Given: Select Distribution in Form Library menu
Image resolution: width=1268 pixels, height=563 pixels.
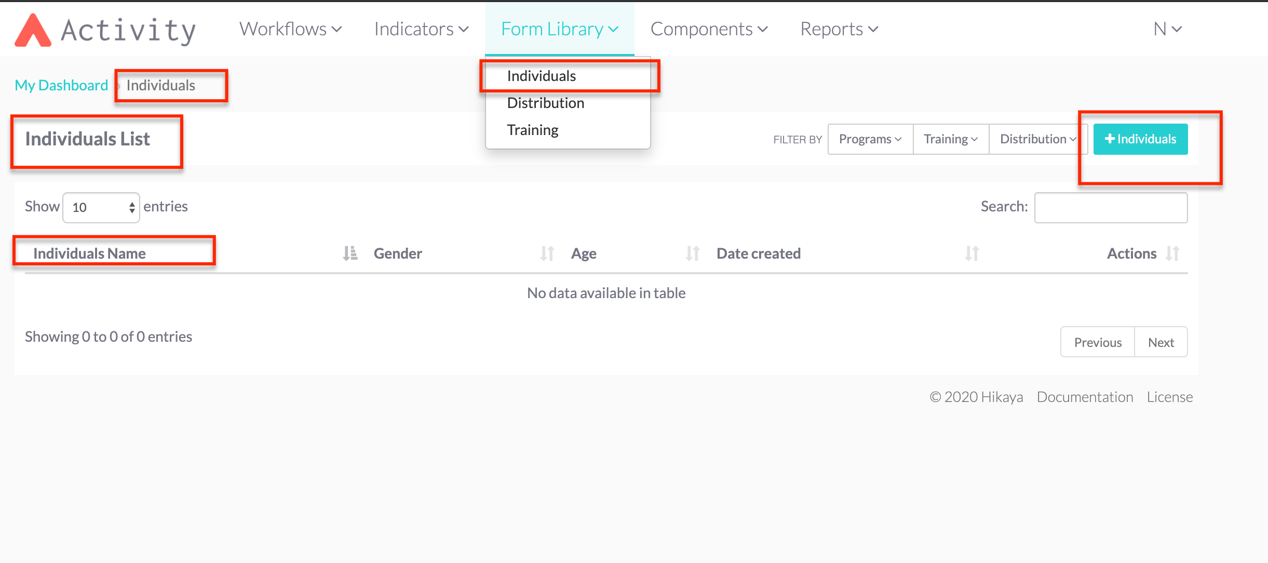Looking at the screenshot, I should [545, 103].
